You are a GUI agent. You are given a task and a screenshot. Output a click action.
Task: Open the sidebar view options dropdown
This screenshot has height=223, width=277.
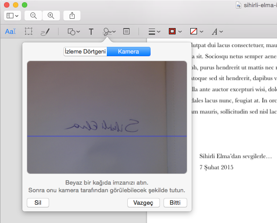12,16
